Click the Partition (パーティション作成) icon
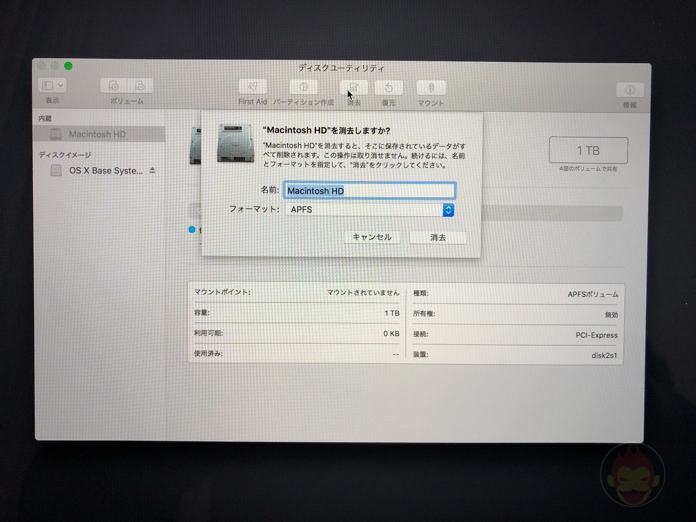The width and height of the screenshot is (696, 522). point(304,87)
